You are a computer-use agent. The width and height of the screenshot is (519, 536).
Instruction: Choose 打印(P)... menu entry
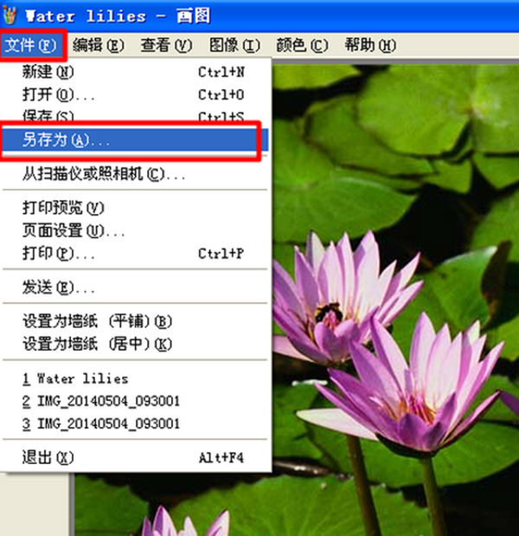point(135,254)
